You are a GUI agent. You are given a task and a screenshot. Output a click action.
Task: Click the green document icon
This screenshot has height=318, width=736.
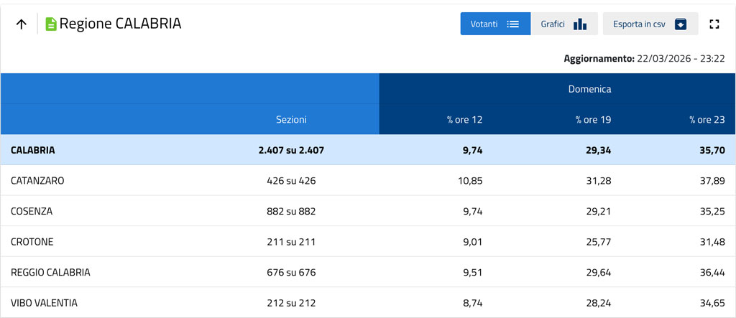(x=51, y=24)
